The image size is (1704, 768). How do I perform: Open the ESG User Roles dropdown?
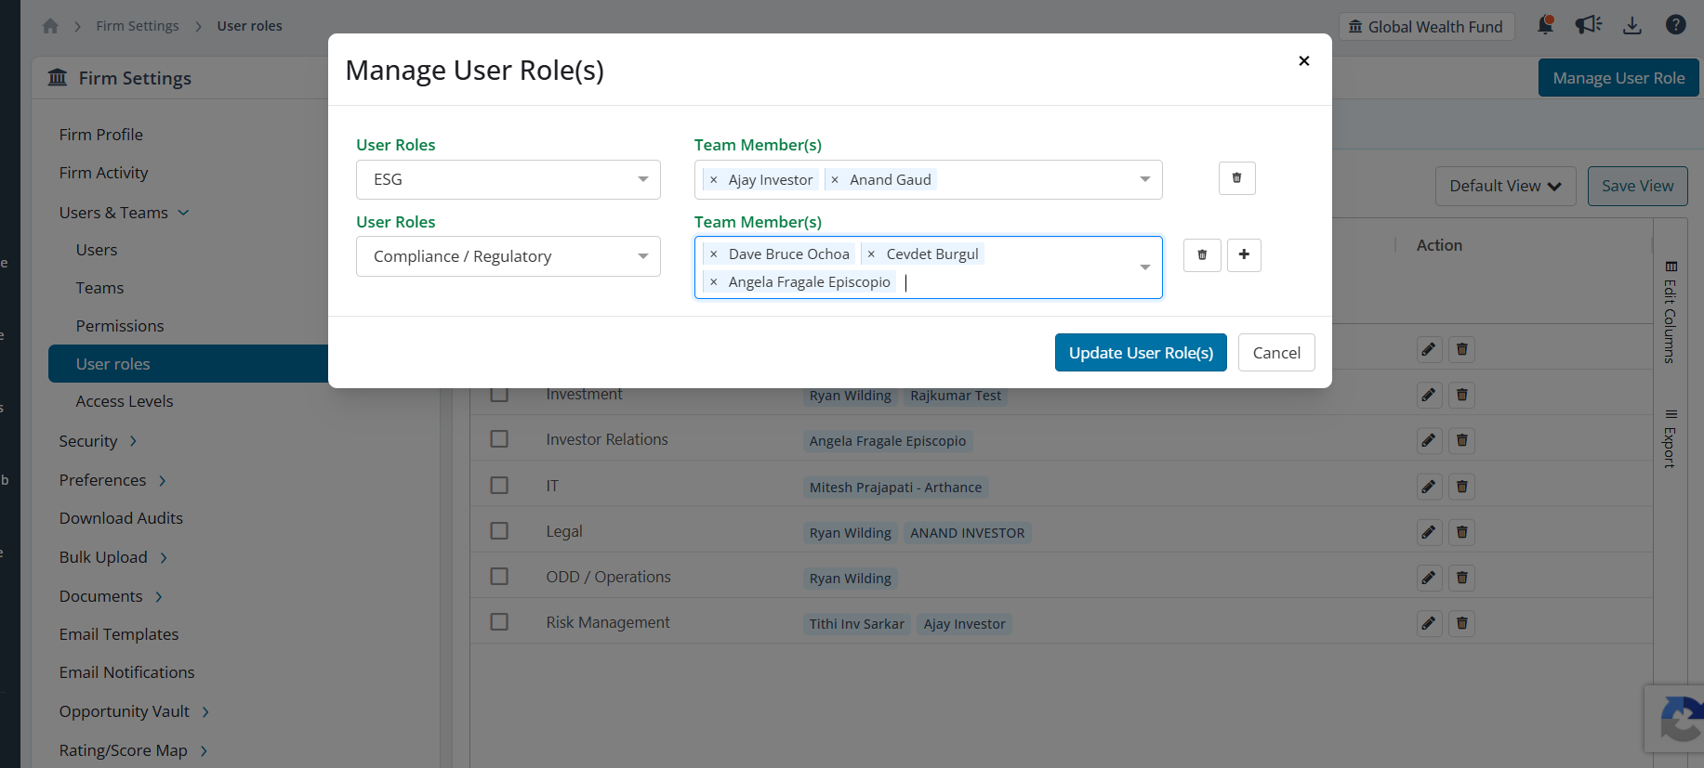tap(509, 179)
